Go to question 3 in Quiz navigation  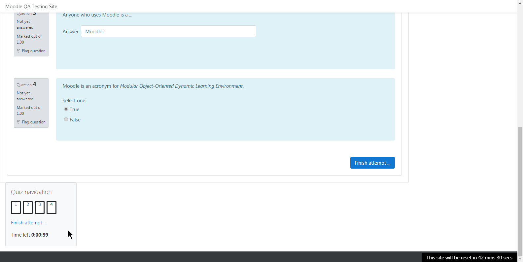(40, 208)
